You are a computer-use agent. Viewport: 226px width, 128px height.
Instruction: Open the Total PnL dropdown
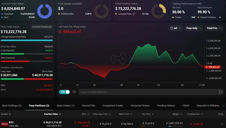click(214, 28)
